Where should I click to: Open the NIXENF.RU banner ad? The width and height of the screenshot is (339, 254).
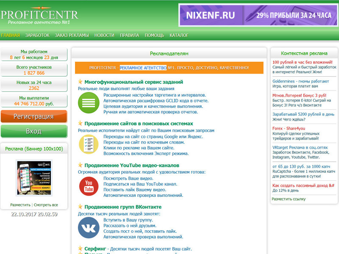(x=258, y=15)
